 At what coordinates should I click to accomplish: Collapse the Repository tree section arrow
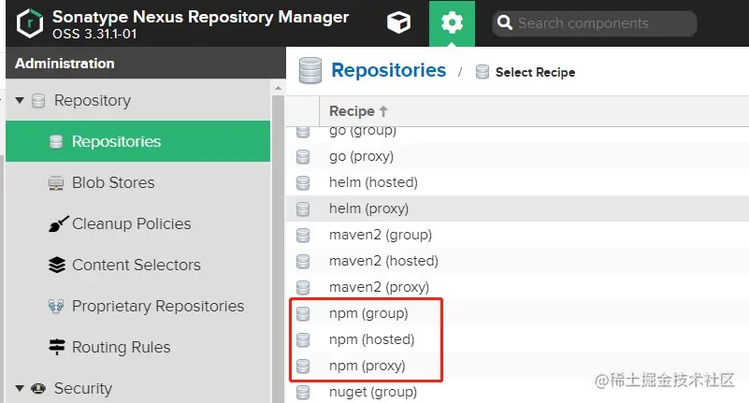pyautogui.click(x=20, y=100)
